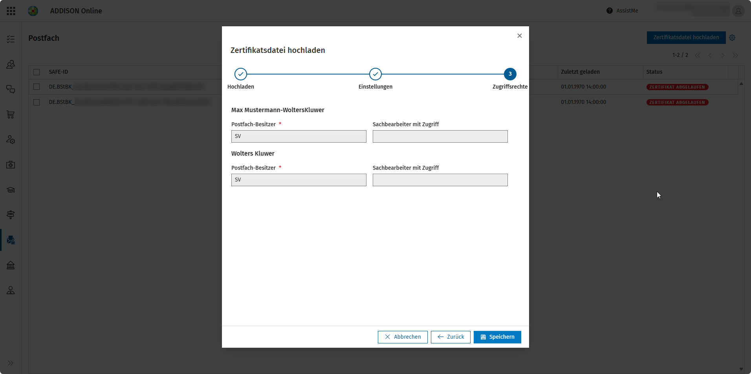The image size is (751, 374).
Task: Click first row ZERTIFIKAT ABGELAUFEN status badge
Action: (x=677, y=87)
